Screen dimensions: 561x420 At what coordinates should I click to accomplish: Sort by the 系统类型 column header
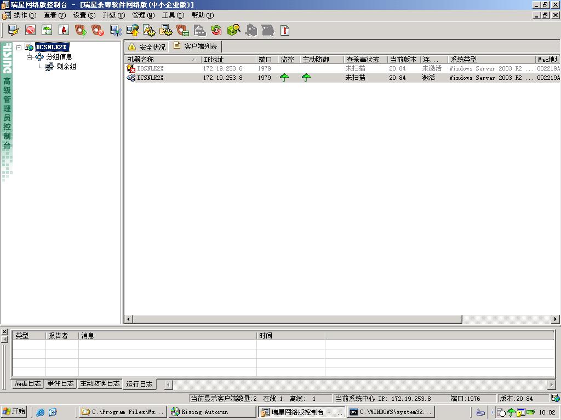coord(491,59)
